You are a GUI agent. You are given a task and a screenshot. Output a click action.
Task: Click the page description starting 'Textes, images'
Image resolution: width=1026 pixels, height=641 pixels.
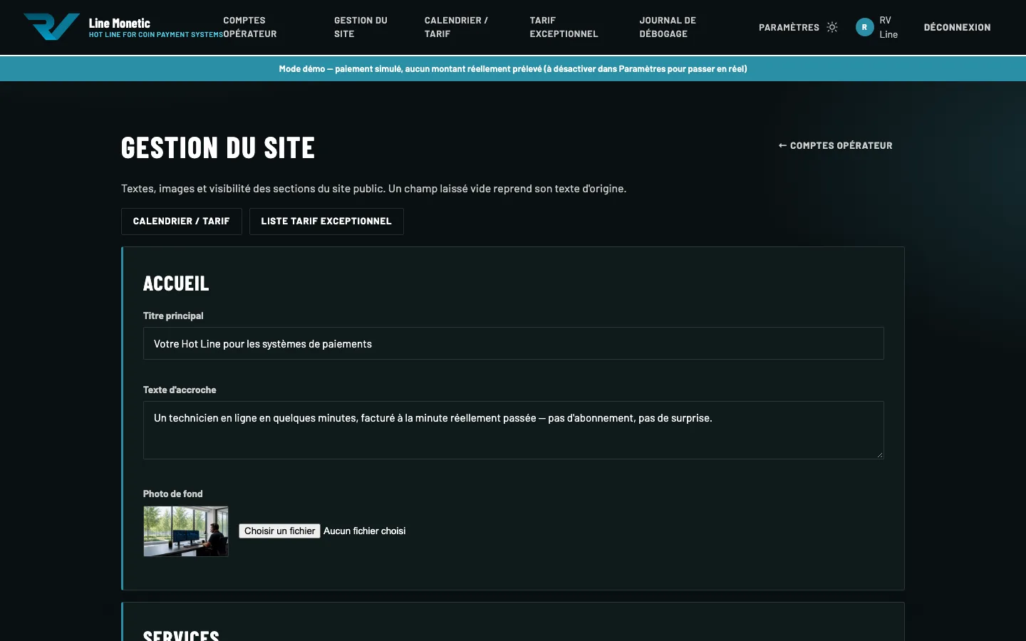click(x=374, y=189)
